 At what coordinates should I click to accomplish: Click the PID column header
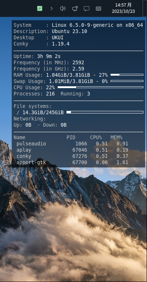click(x=71, y=137)
